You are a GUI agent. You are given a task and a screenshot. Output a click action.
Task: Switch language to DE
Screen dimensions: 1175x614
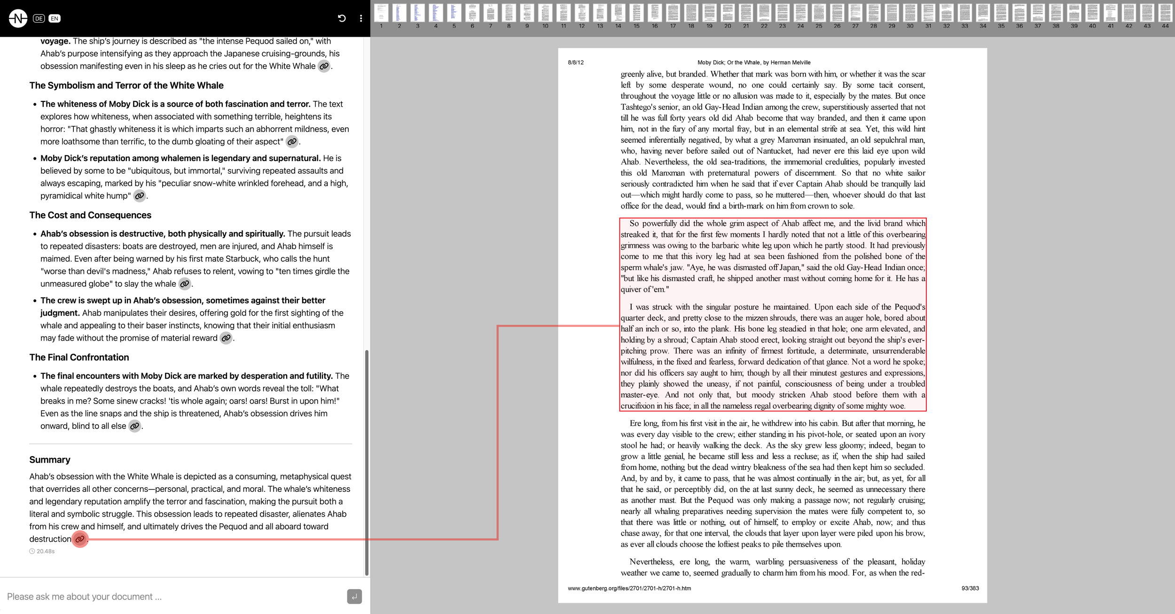[x=39, y=19]
